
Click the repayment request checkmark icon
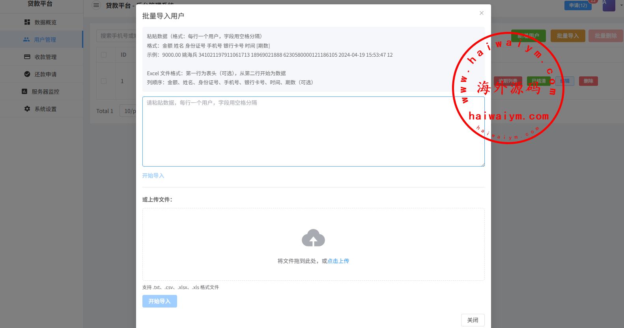(27, 74)
